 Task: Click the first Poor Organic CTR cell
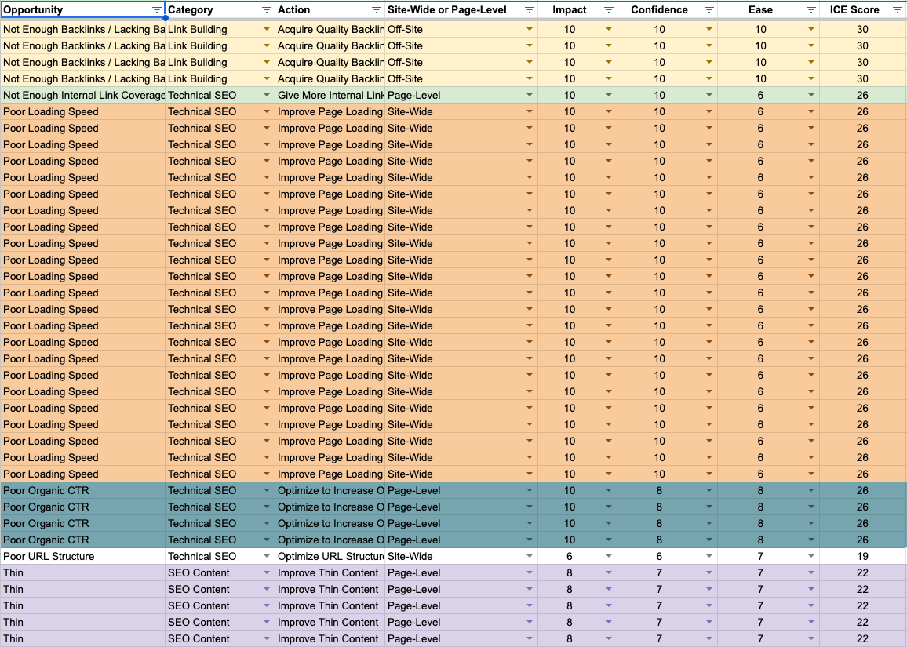coord(78,491)
